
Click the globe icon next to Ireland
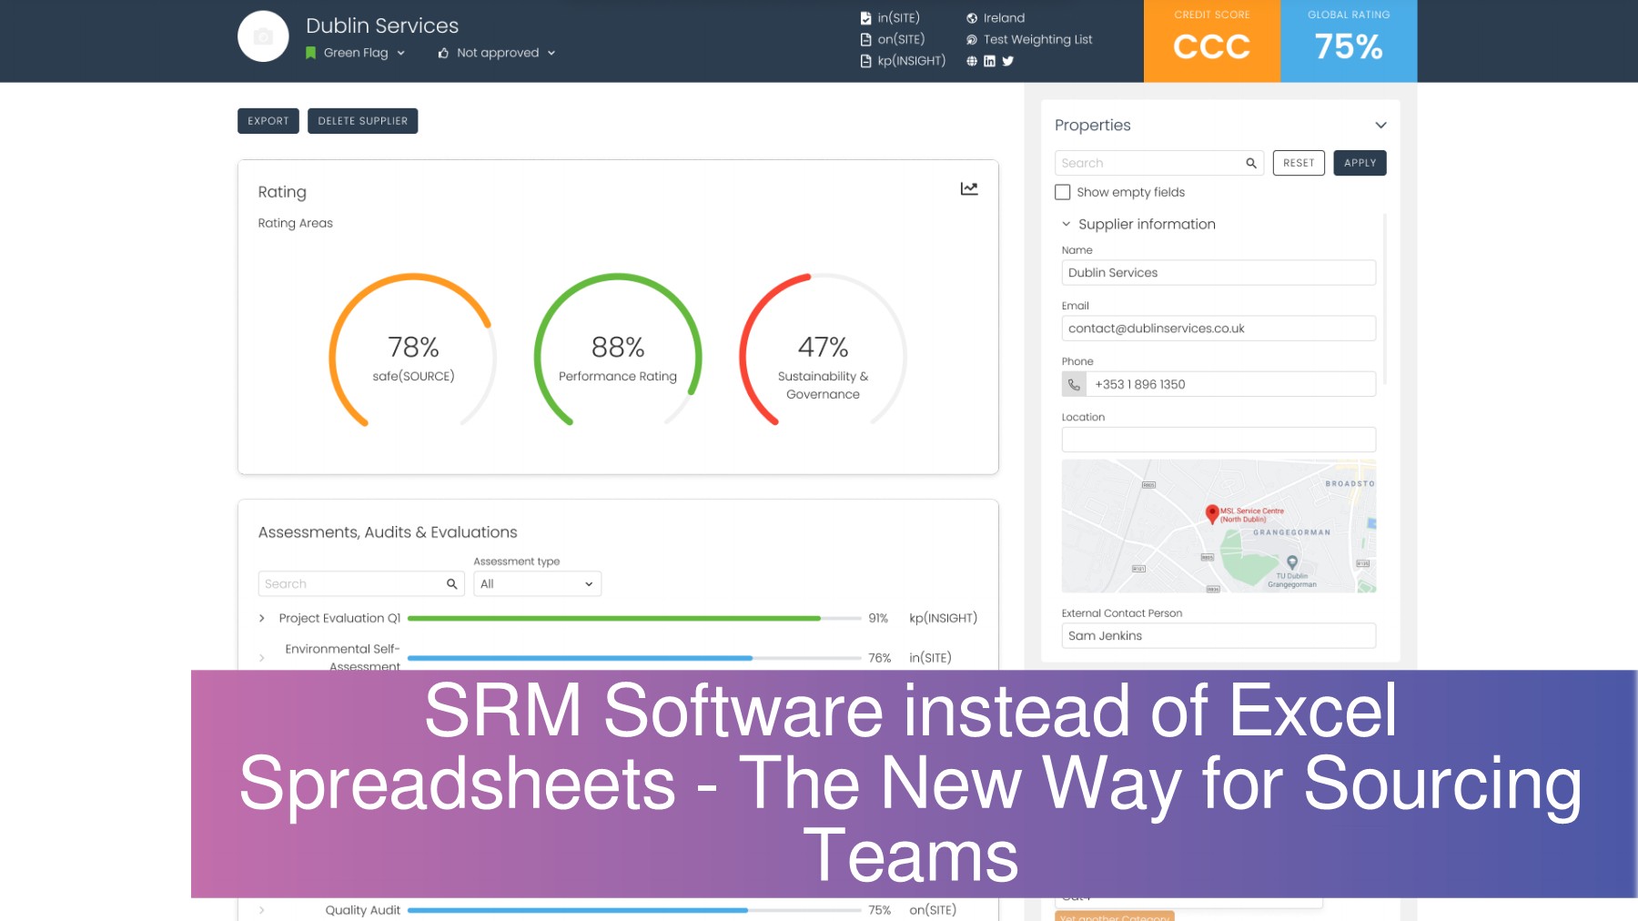coord(972,18)
